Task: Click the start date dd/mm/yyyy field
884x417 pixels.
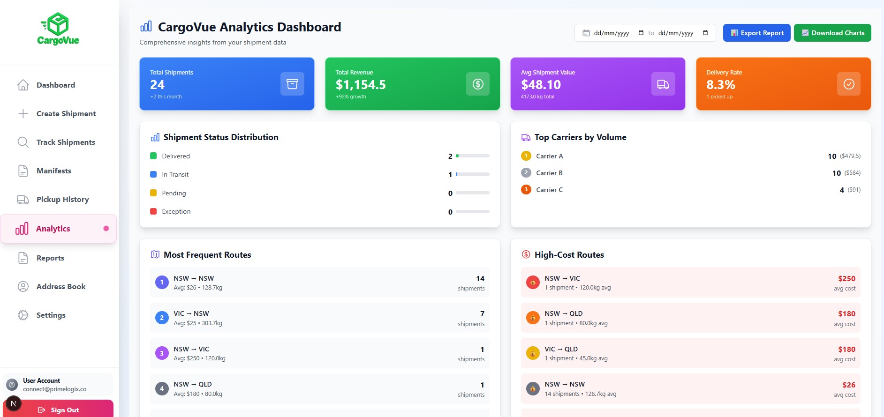Action: (x=612, y=33)
